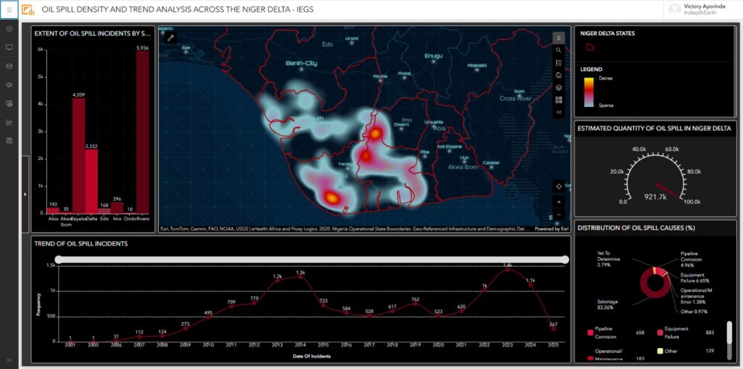Viewport: 743px width, 369px height.
Task: Click the find my location icon on map
Action: pyautogui.click(x=558, y=186)
